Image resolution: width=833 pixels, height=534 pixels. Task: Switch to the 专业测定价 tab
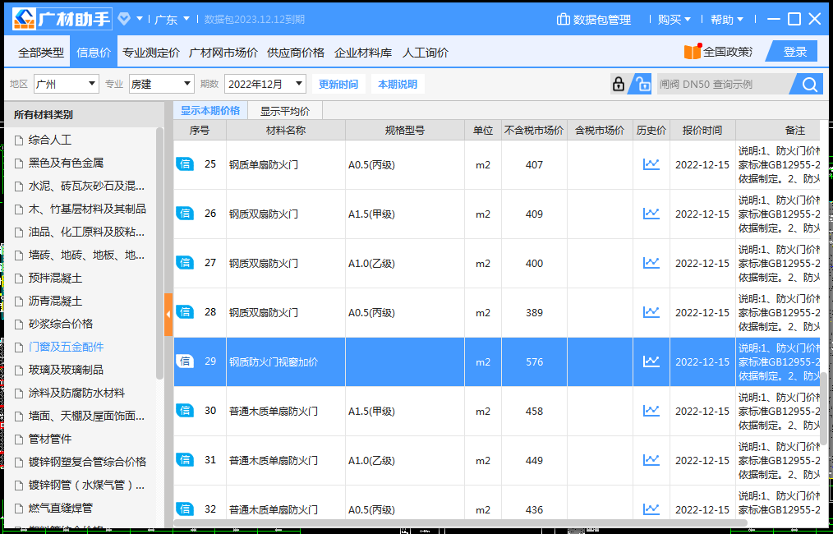tap(151, 53)
